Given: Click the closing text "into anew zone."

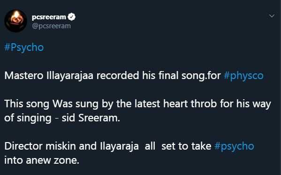Looking at the screenshot, I should pyautogui.click(x=42, y=160).
